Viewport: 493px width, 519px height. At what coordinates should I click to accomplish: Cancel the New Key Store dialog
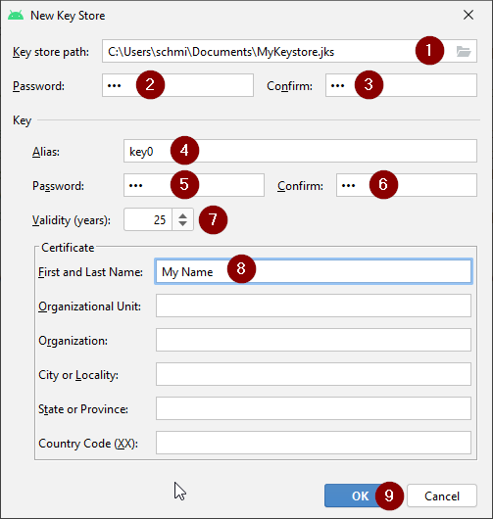pyautogui.click(x=442, y=495)
